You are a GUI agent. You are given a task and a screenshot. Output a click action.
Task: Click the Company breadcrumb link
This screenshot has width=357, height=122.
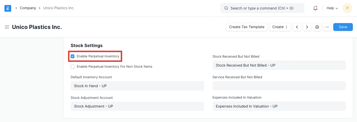point(28,8)
